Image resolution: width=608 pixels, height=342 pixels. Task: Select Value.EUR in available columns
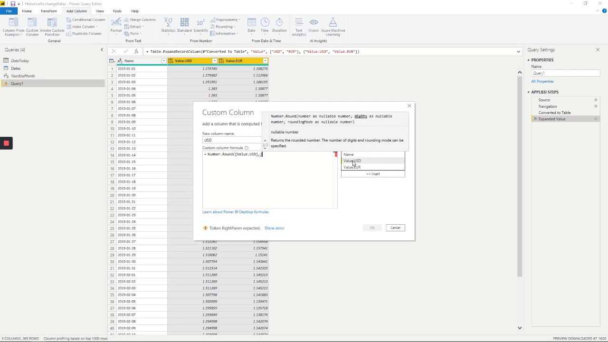[x=373, y=167]
